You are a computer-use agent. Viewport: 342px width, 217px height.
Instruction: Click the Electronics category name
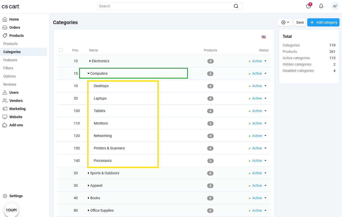point(100,61)
